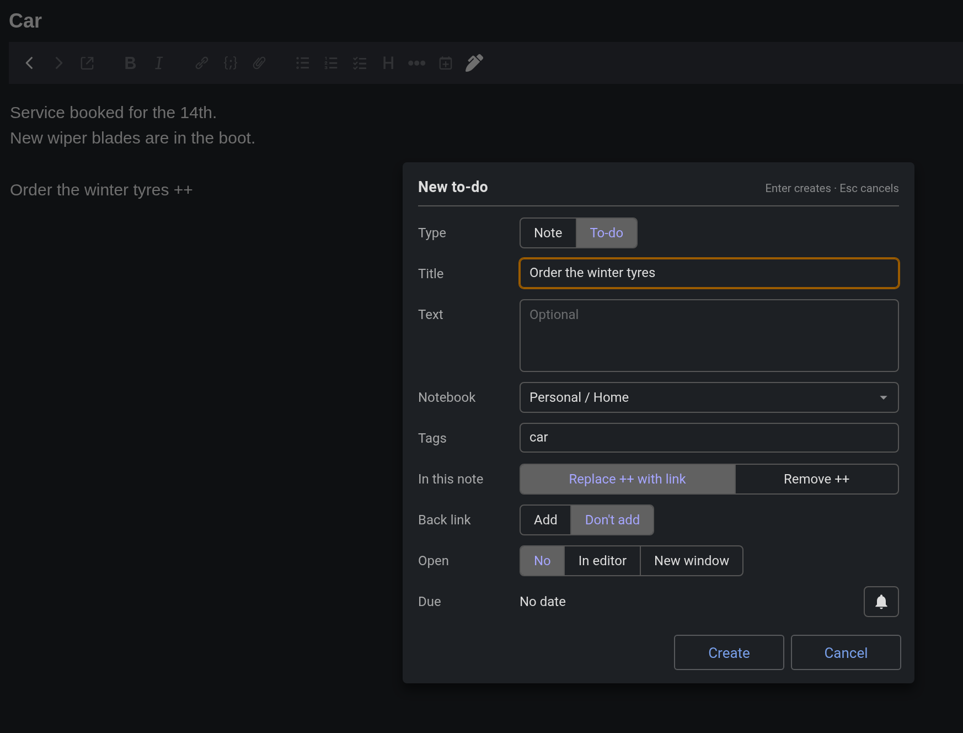Set Open to New window
The height and width of the screenshot is (733, 963).
[x=692, y=561]
